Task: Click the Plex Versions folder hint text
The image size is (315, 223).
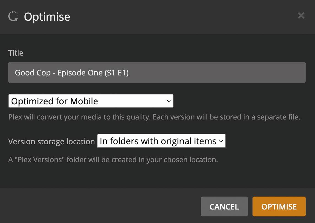Action: pos(113,159)
